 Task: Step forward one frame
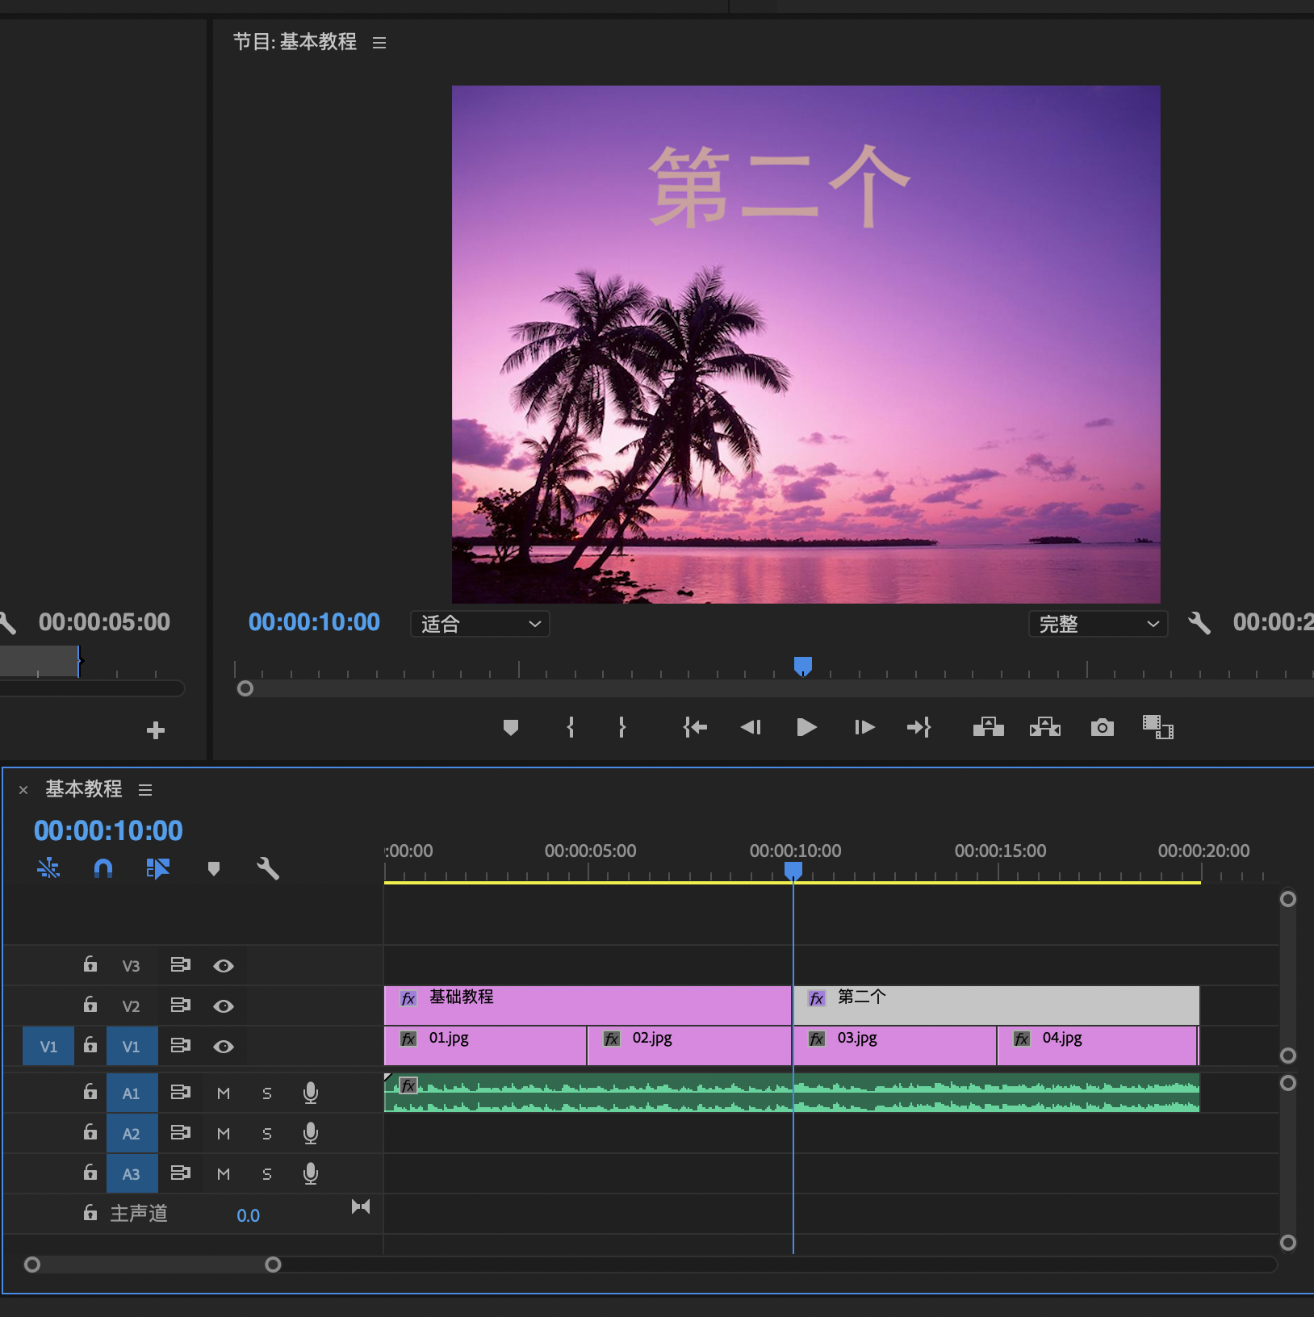coord(864,728)
